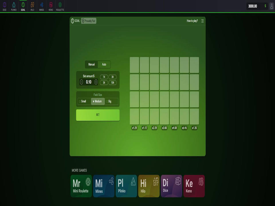The width and height of the screenshot is (275, 206).
Task: Select the Medium field size option
Action: click(x=98, y=101)
